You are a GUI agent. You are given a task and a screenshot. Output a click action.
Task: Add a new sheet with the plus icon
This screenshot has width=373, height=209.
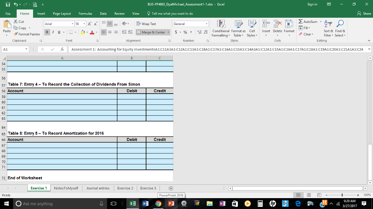point(171,188)
